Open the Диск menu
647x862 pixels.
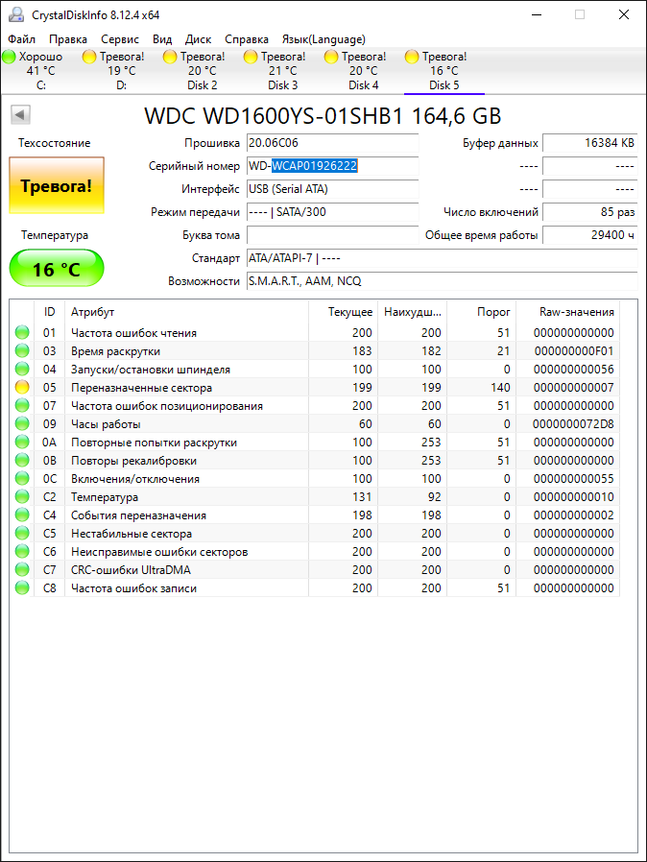point(198,39)
